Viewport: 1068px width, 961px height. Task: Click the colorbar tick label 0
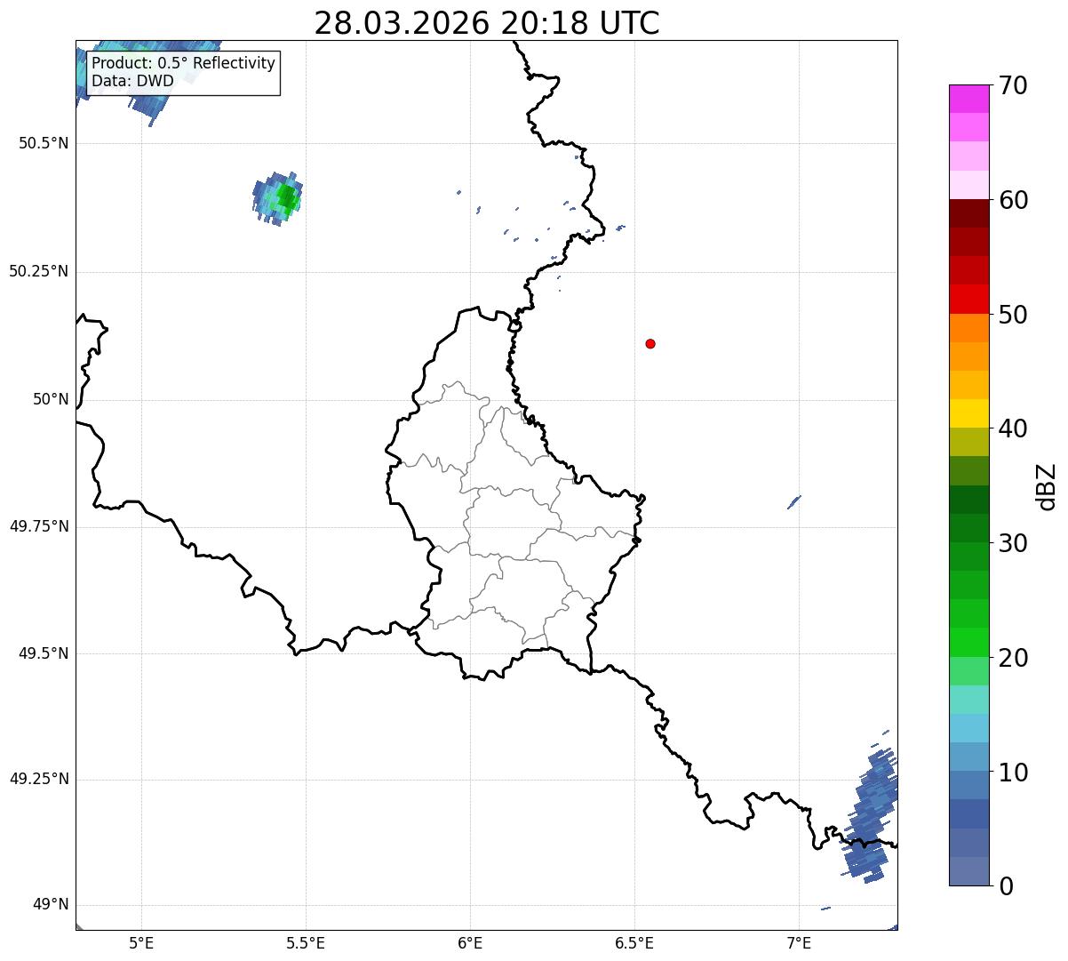1005,886
